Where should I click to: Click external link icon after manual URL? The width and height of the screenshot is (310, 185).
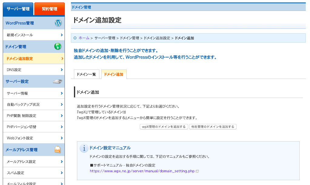pyautogui.click(x=197, y=171)
